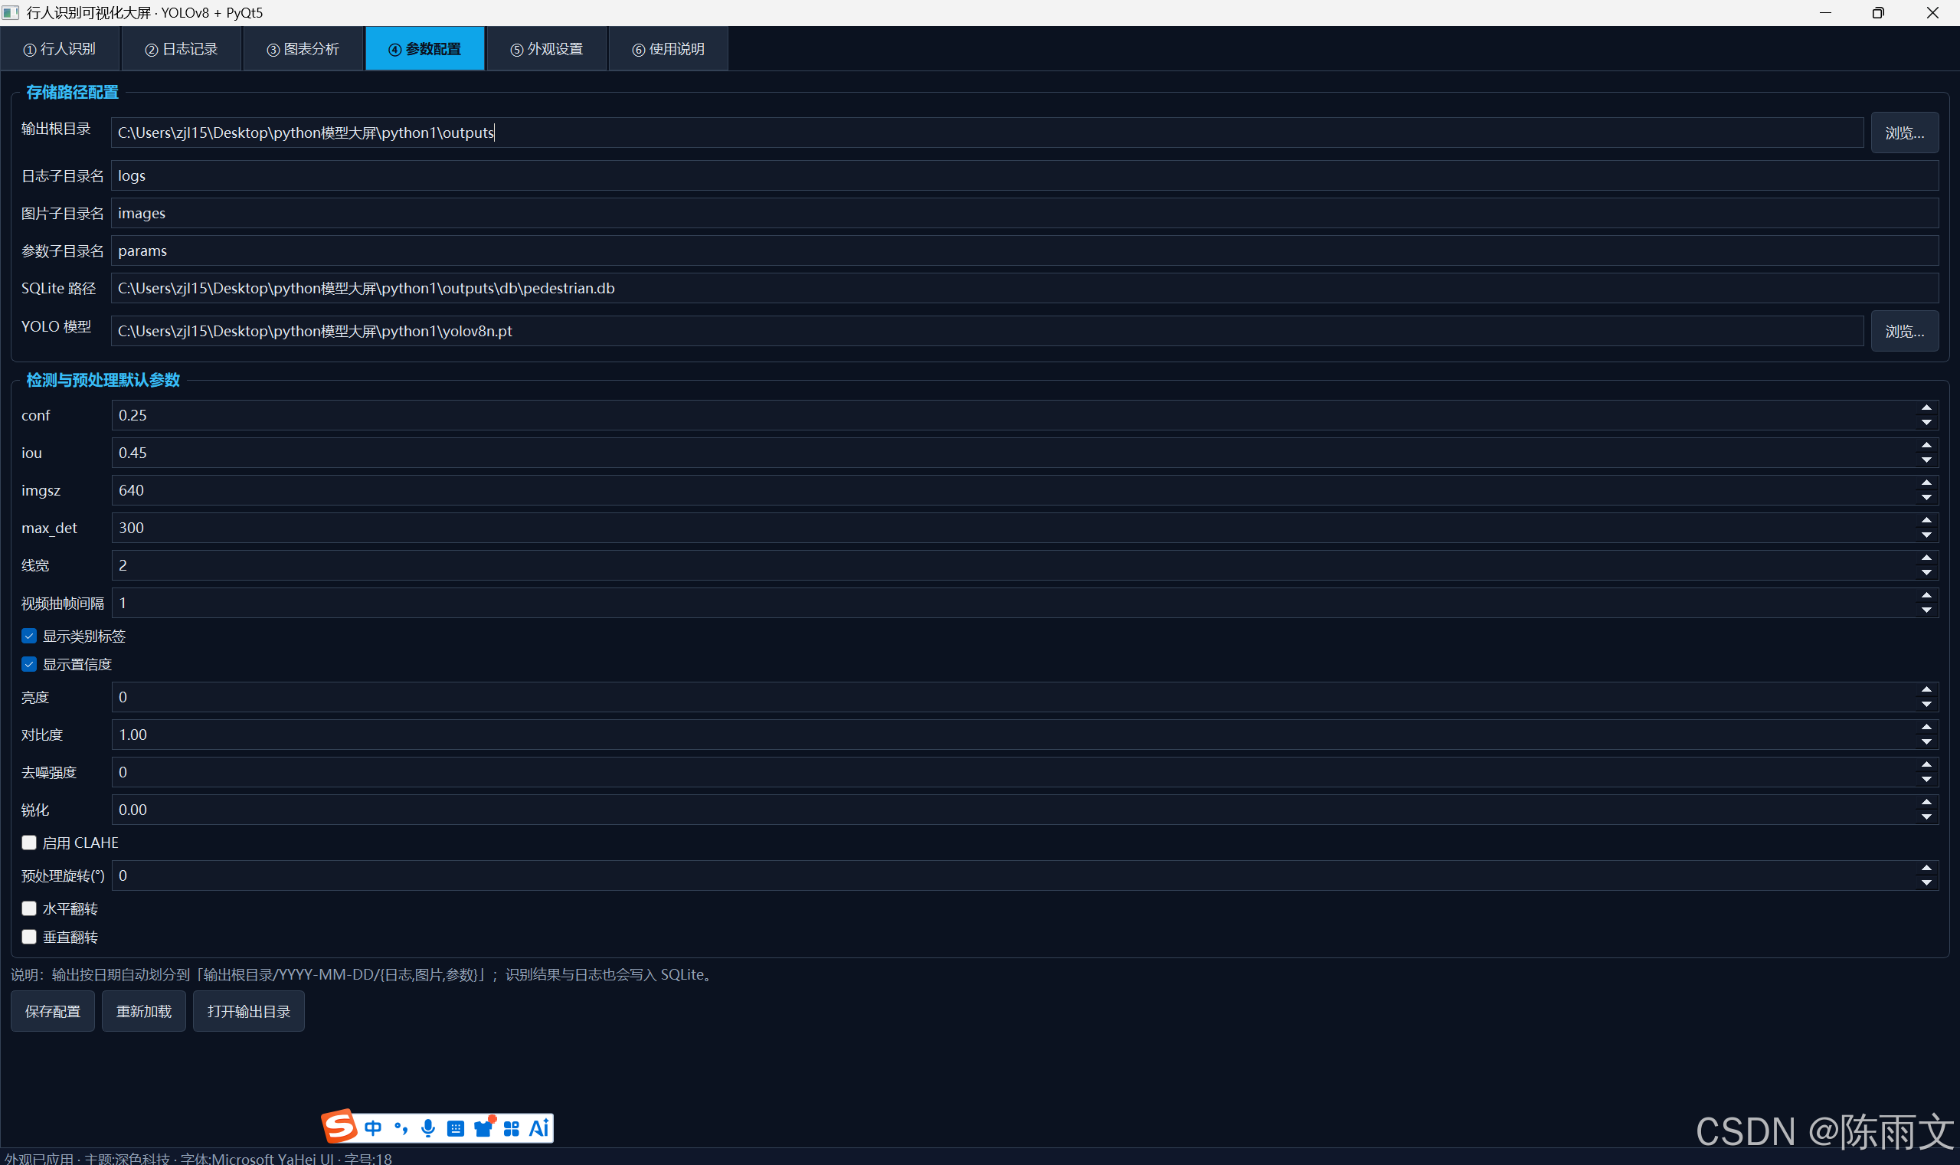The width and height of the screenshot is (1960, 1165).
Task: Click the 重新加载 button
Action: 144,1011
